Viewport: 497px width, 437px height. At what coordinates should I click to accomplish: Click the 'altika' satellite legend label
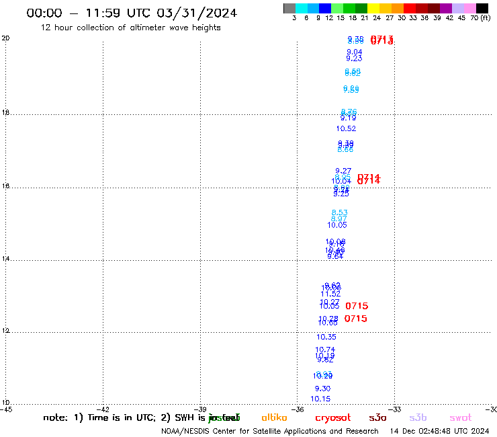274,418
